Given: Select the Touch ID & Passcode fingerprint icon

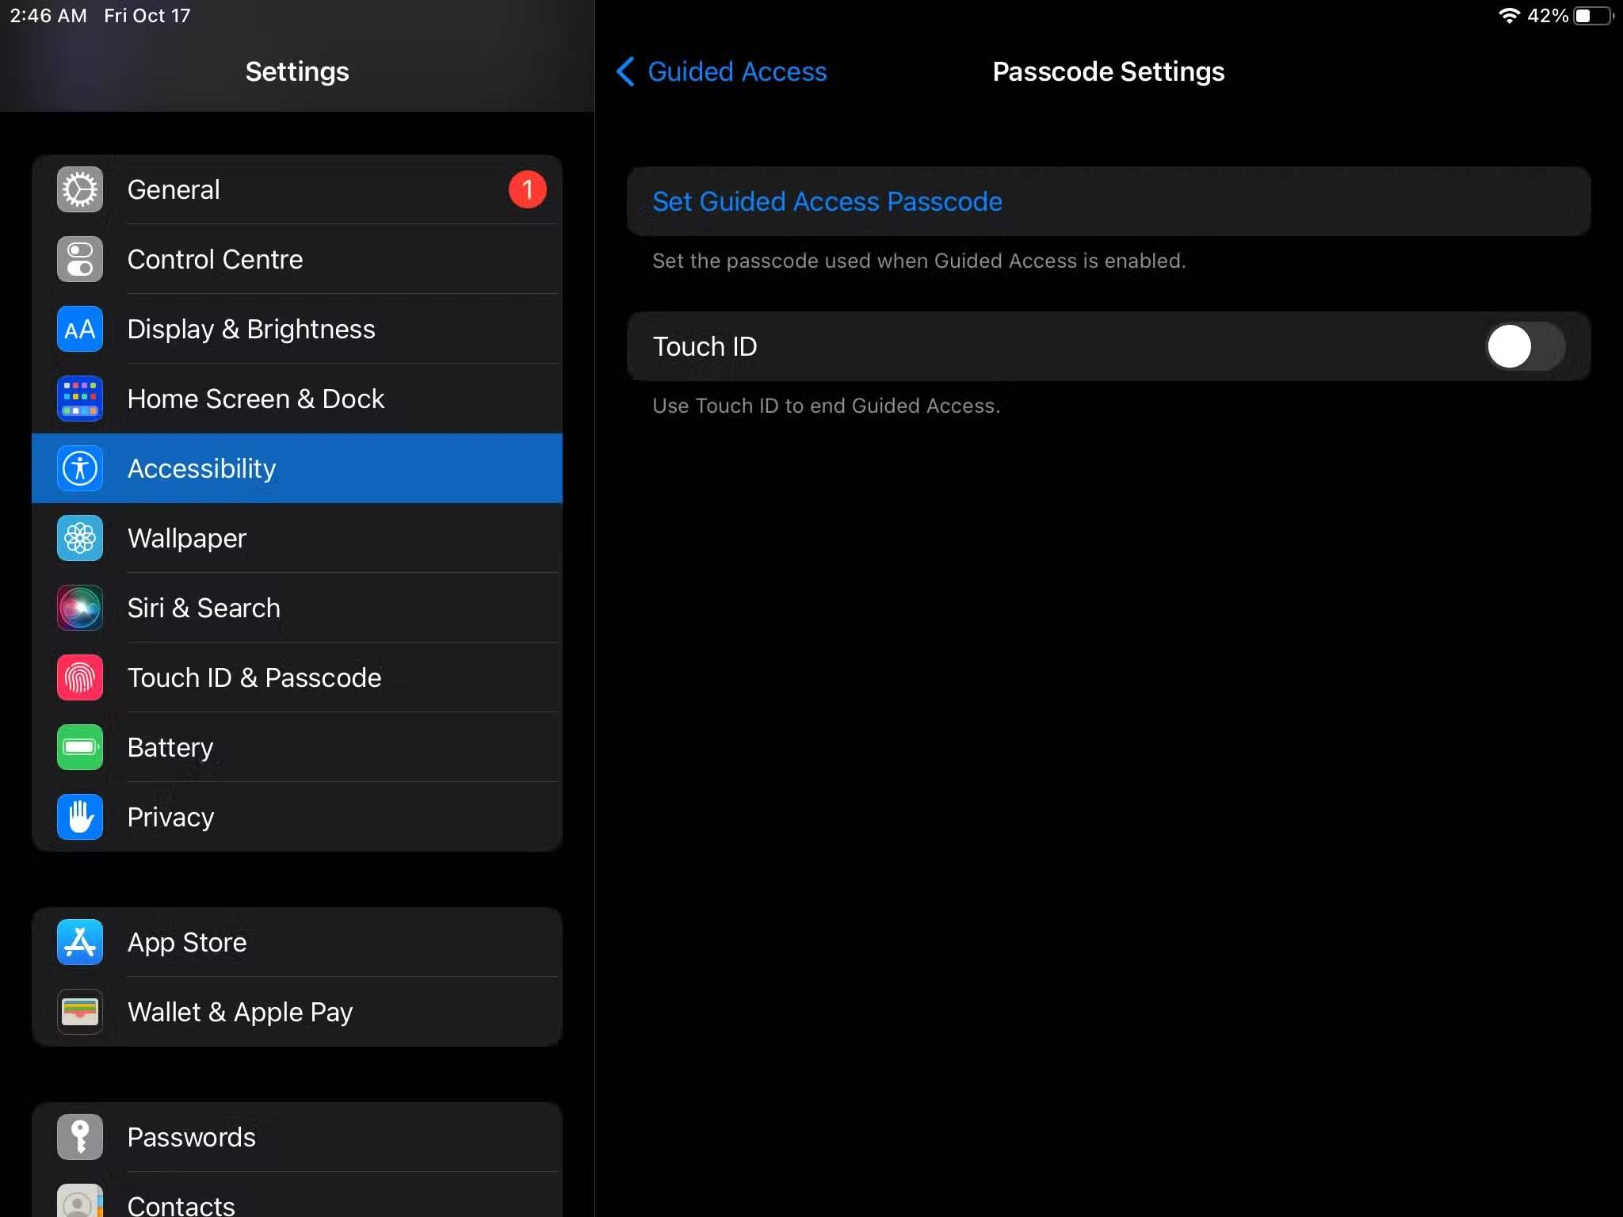Looking at the screenshot, I should pos(79,677).
